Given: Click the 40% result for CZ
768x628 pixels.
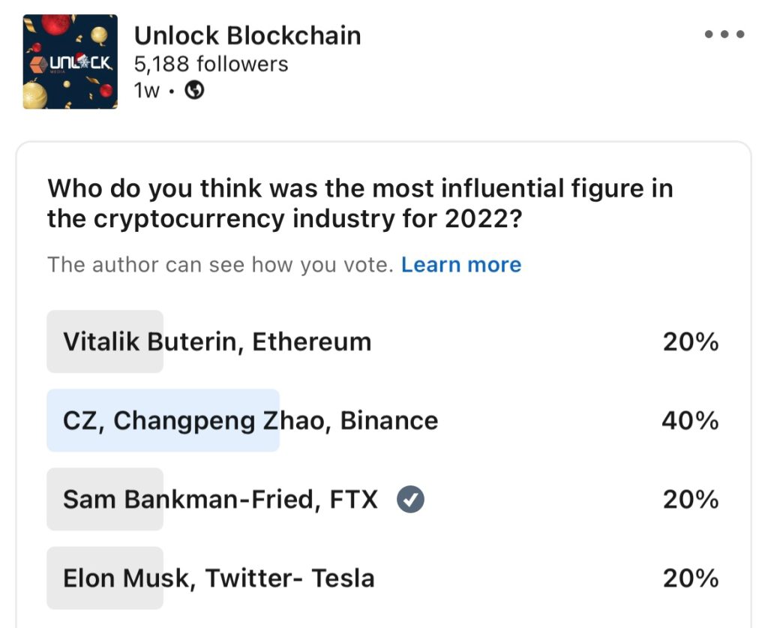Looking at the screenshot, I should [690, 421].
